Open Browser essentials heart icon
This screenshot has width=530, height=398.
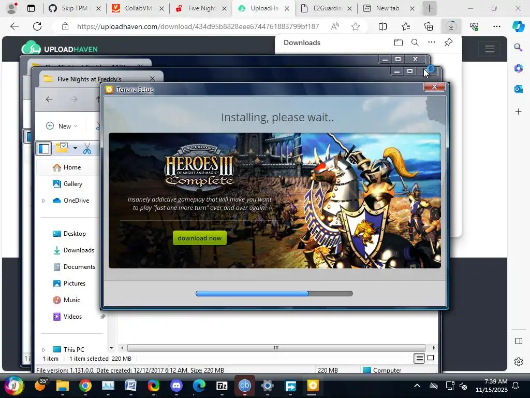pos(474,26)
